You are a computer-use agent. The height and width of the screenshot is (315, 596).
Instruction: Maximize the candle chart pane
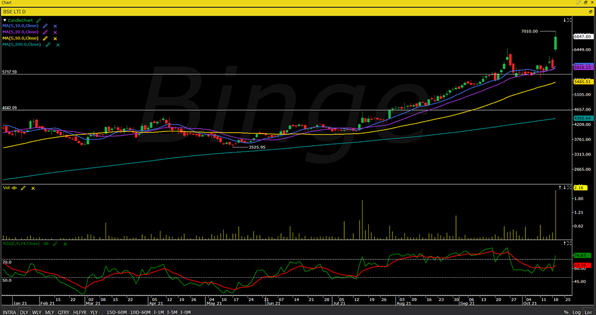click(x=570, y=20)
